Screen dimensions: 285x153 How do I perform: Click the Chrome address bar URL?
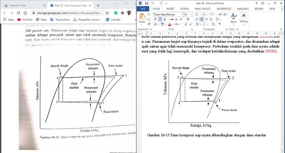click(x=69, y=13)
